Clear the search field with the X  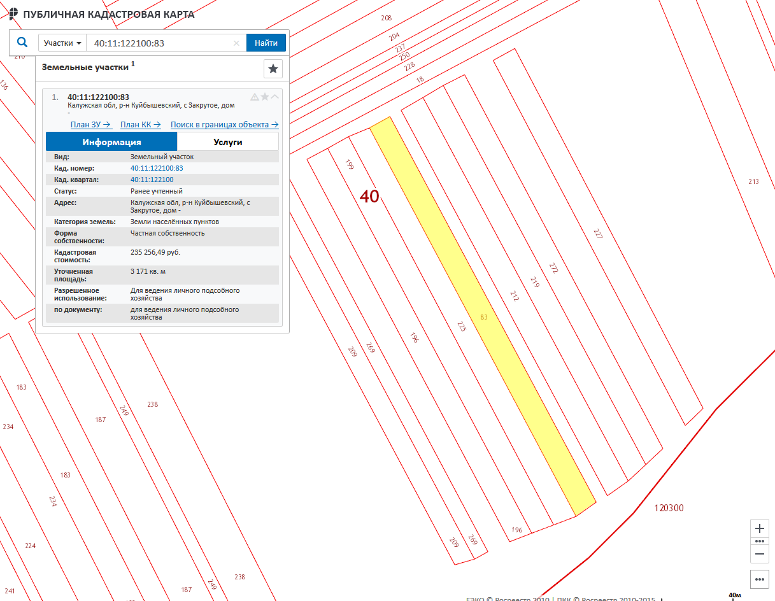(237, 43)
